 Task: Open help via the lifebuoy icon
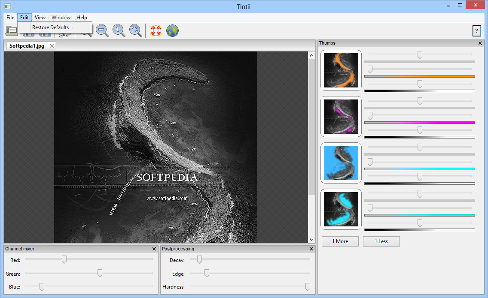[156, 30]
